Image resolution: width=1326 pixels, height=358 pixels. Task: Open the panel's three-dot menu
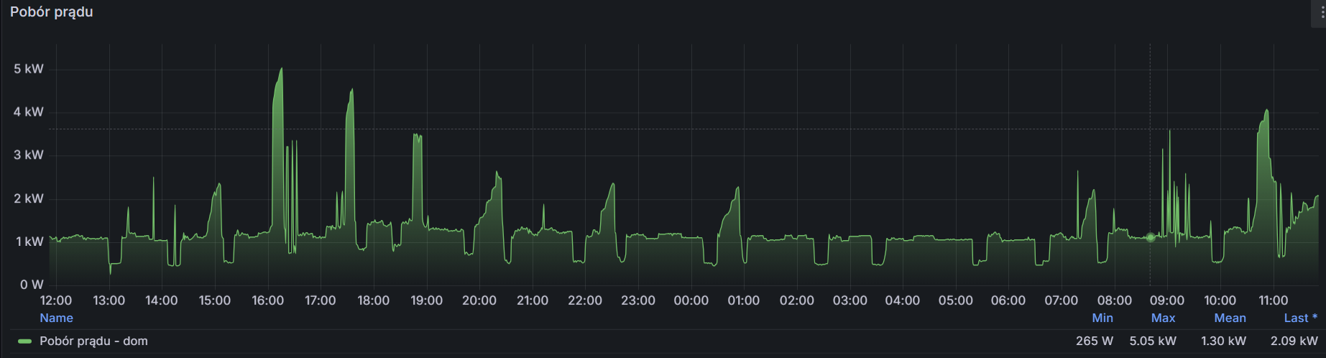pos(1321,13)
